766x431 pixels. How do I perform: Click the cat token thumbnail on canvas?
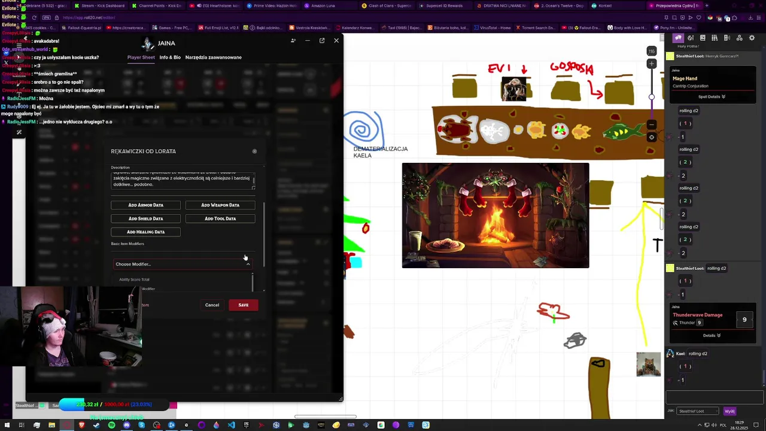[649, 365]
